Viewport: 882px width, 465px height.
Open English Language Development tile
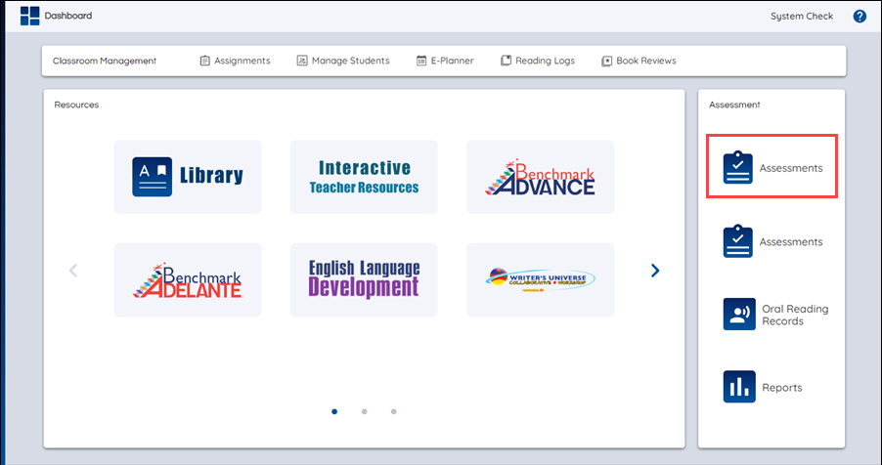click(x=364, y=280)
